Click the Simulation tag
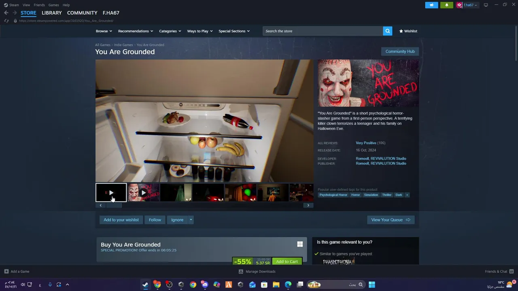 [x=371, y=195]
